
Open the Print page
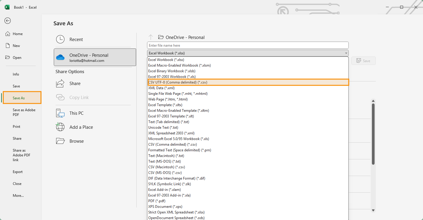click(x=16, y=127)
